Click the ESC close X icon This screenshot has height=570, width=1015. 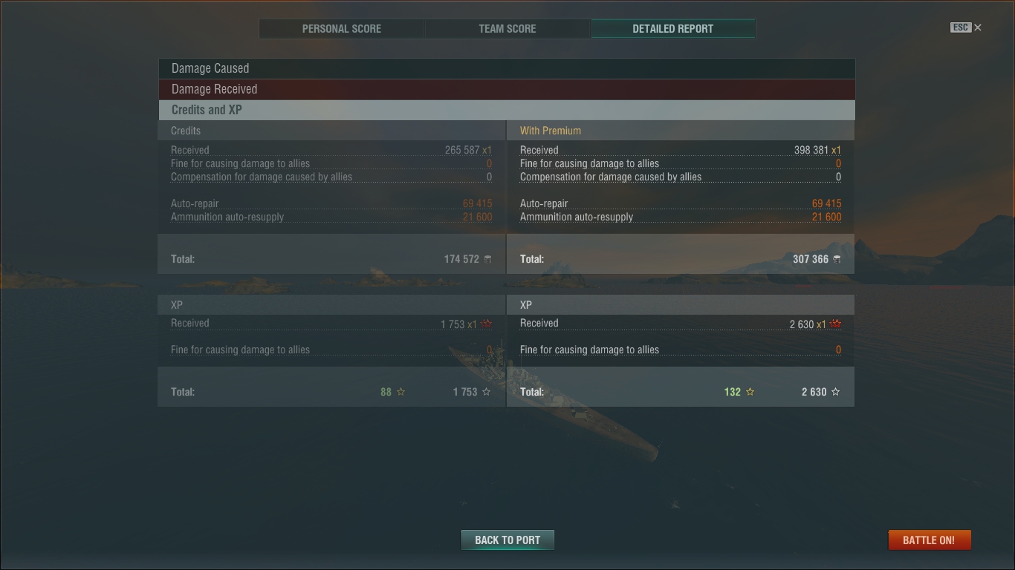978,27
